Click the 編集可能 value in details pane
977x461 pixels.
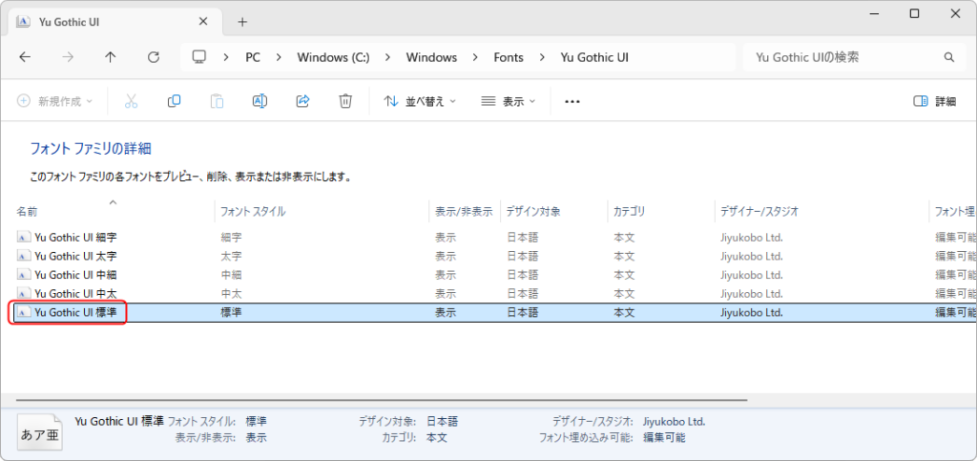(664, 437)
